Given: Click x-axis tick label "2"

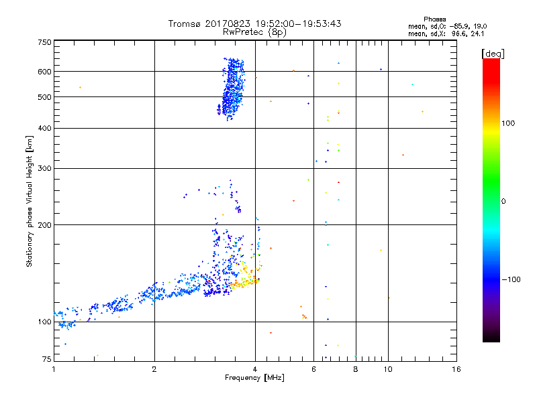Looking at the screenshot, I should point(154,369).
